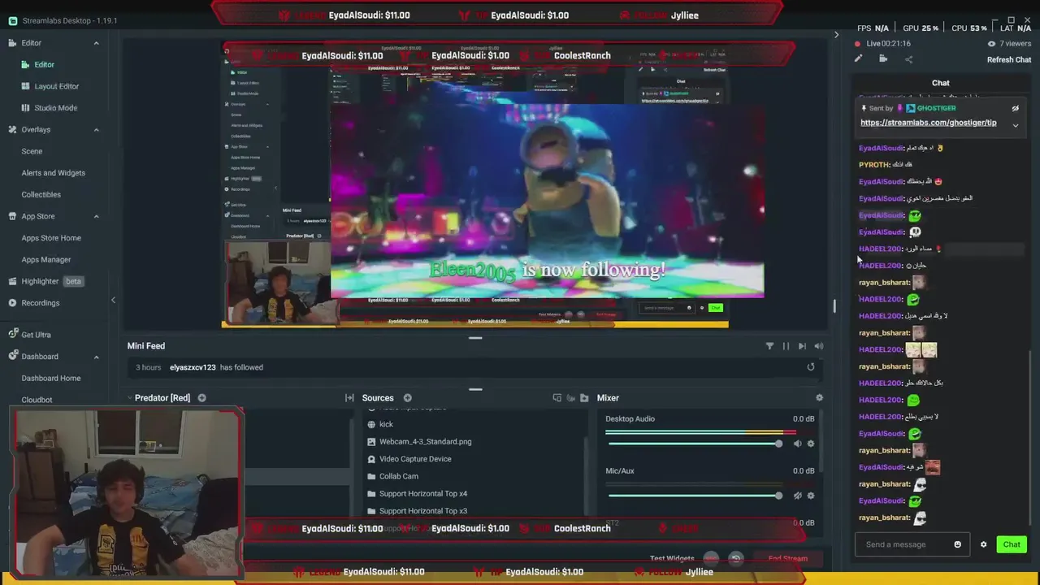The width and height of the screenshot is (1040, 585).
Task: Click the Sources audio-filter icon
Action: [x=570, y=398]
